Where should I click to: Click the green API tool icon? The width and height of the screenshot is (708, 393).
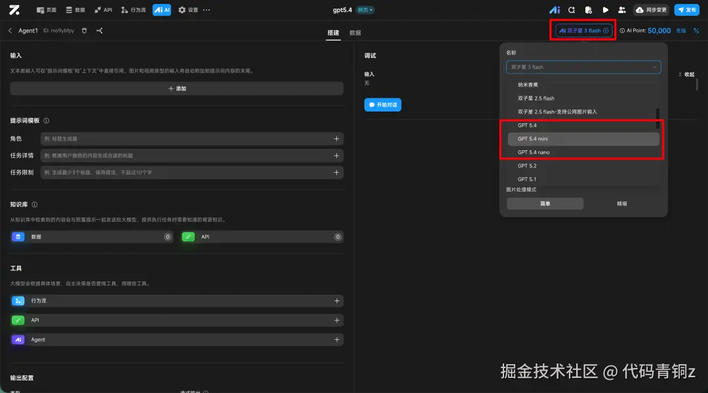coord(18,320)
